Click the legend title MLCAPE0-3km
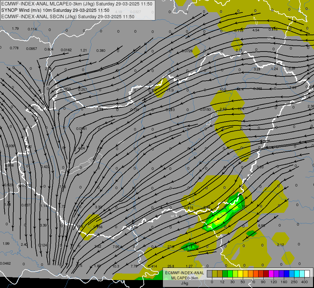 click(184, 278)
